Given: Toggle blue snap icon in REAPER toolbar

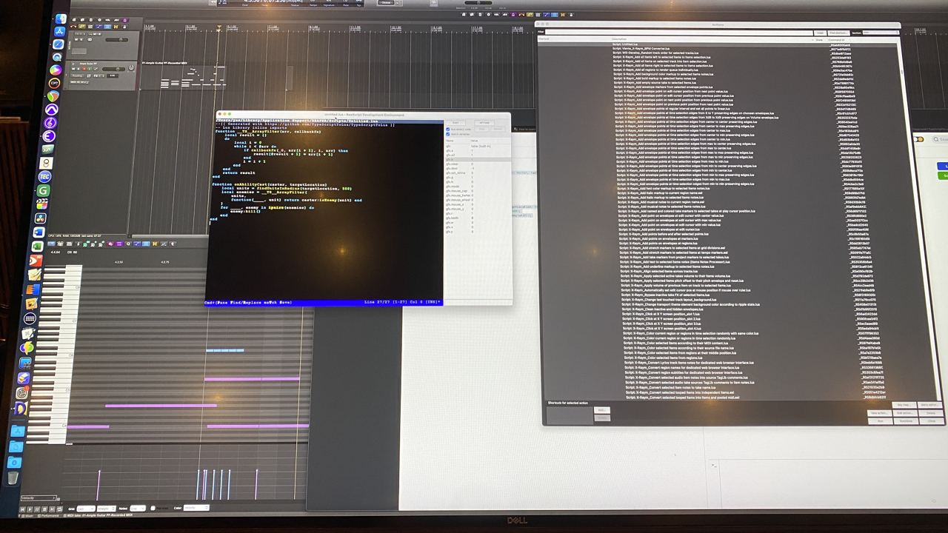Looking at the screenshot, I should pos(107,27).
